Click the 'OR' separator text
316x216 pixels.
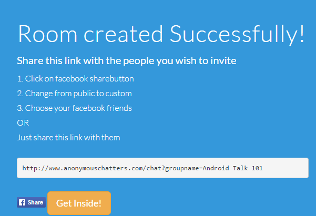tap(23, 123)
